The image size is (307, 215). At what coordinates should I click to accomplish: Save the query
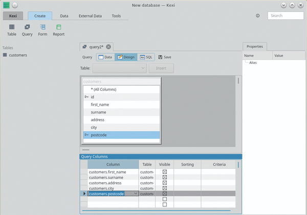[165, 57]
